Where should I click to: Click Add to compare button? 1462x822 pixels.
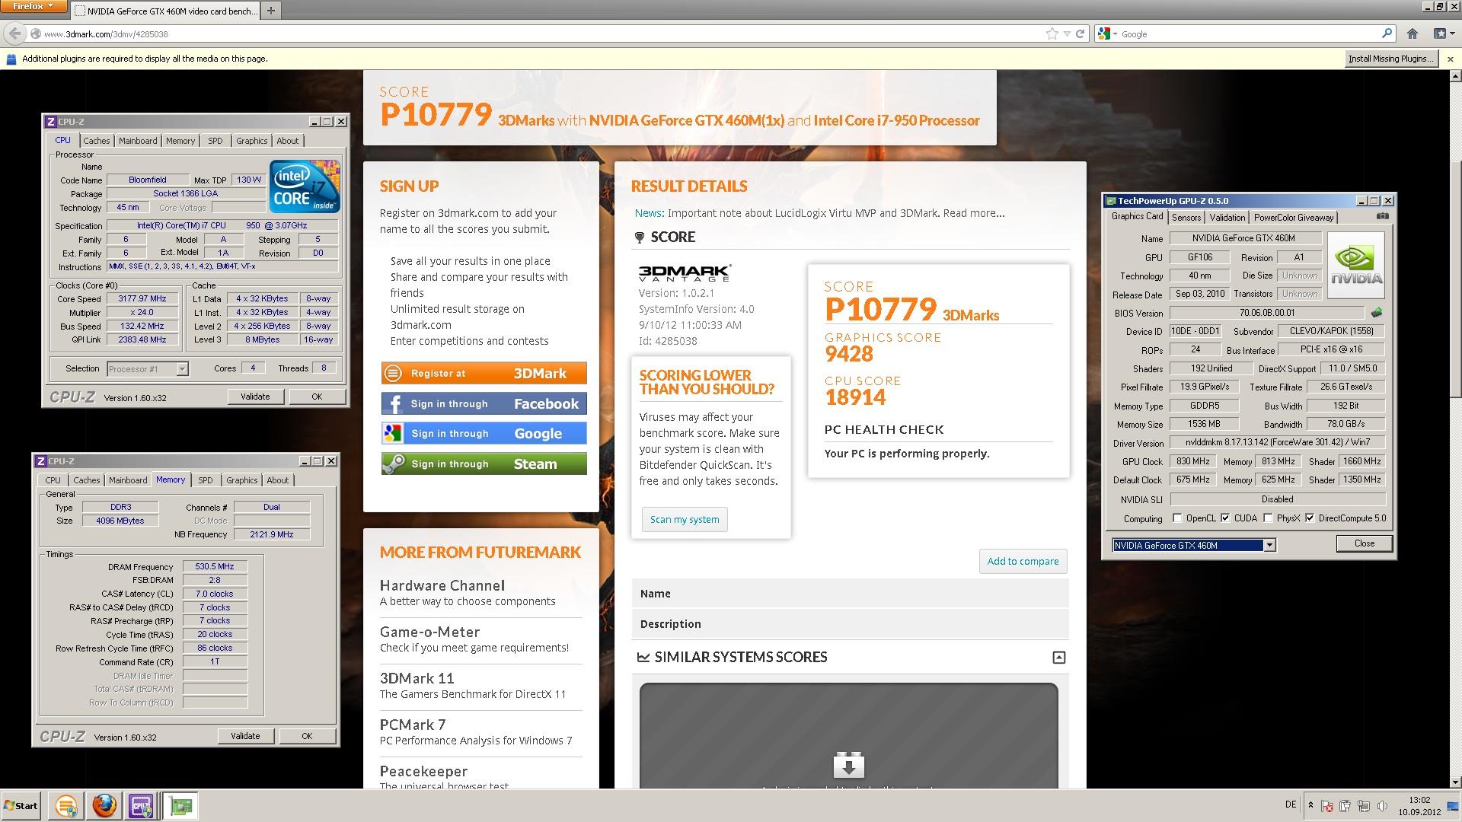pos(1023,561)
